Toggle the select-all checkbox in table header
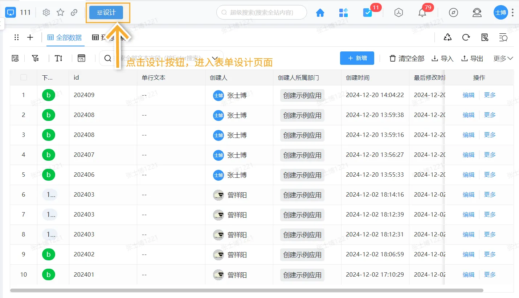The image size is (519, 298). click(24, 77)
